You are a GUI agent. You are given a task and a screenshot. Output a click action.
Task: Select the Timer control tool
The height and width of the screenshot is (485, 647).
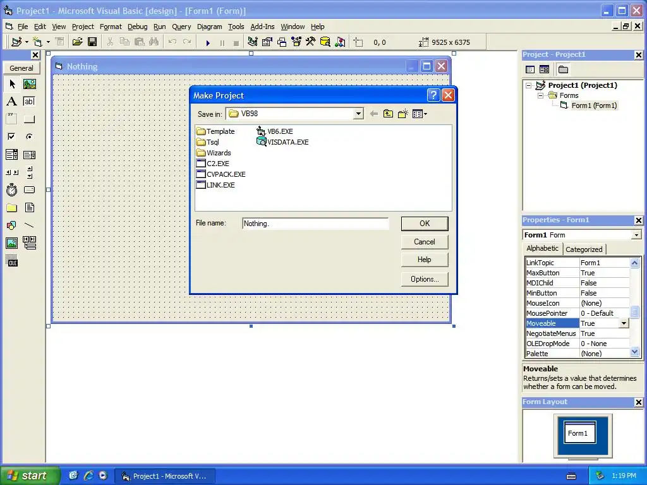click(12, 189)
